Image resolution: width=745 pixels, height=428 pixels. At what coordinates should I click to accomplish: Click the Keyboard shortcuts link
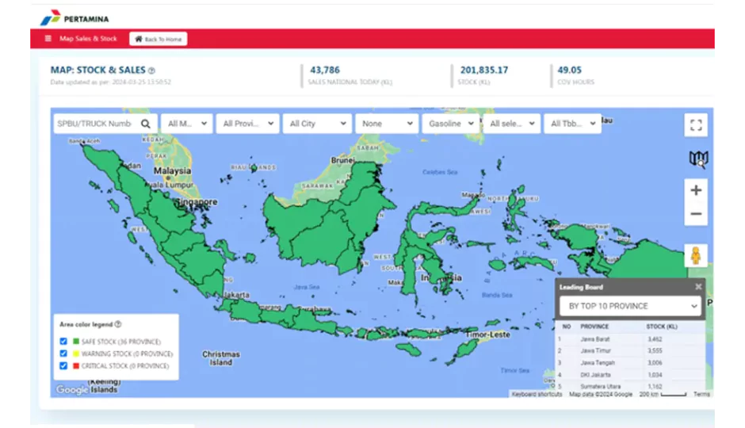pos(537,394)
